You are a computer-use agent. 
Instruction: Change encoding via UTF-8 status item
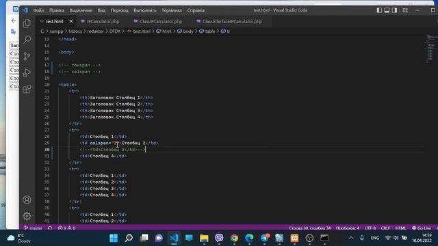click(x=370, y=228)
